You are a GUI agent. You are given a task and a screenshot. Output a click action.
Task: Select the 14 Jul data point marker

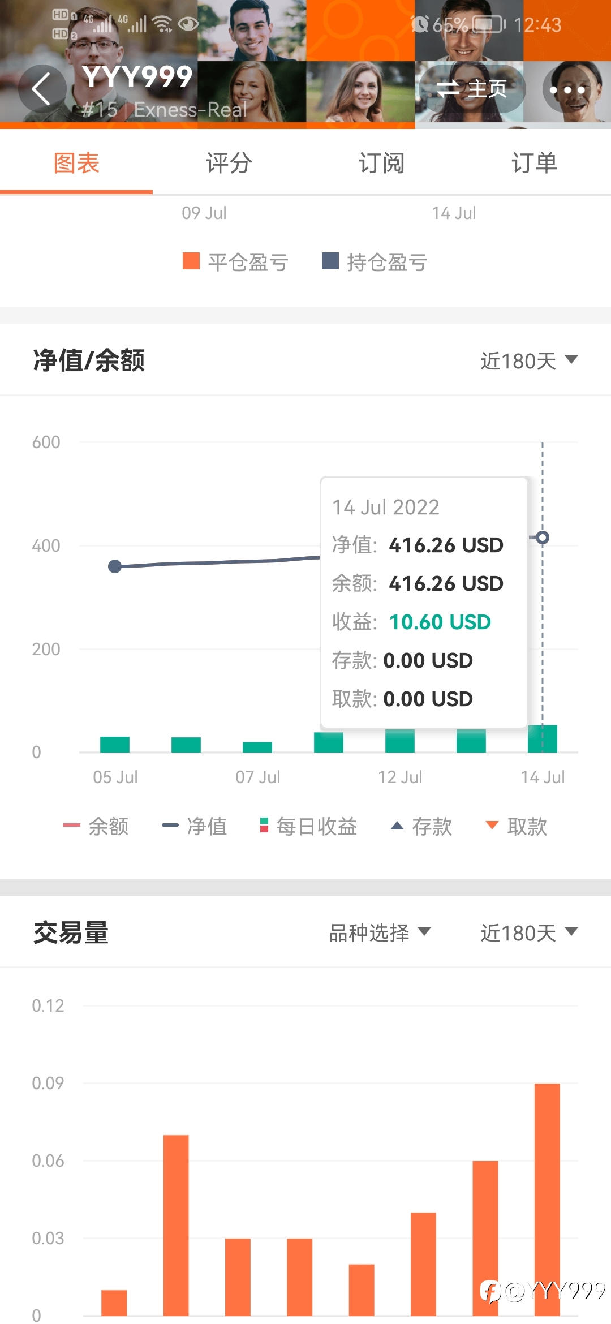click(x=543, y=538)
